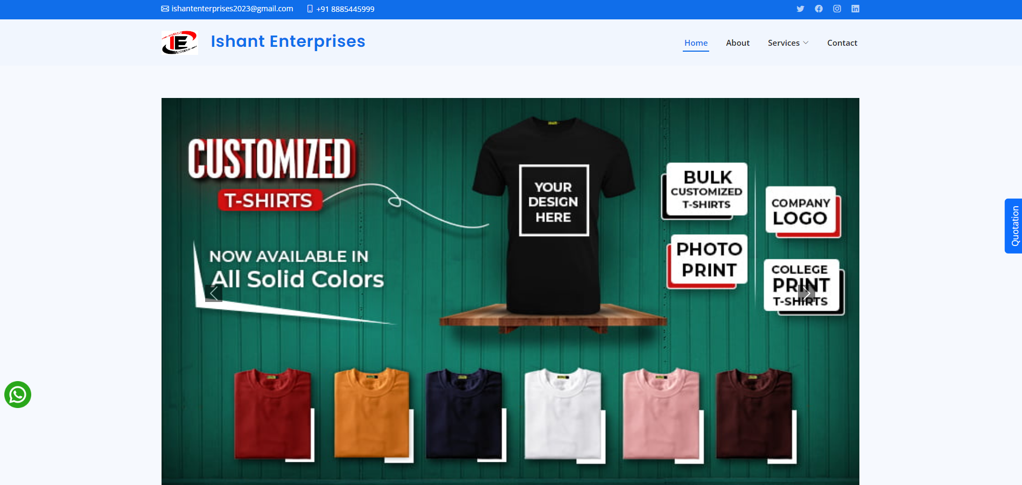Screen dimensions: 1022x485
Task: Open the LinkedIn social icon
Action: point(855,9)
